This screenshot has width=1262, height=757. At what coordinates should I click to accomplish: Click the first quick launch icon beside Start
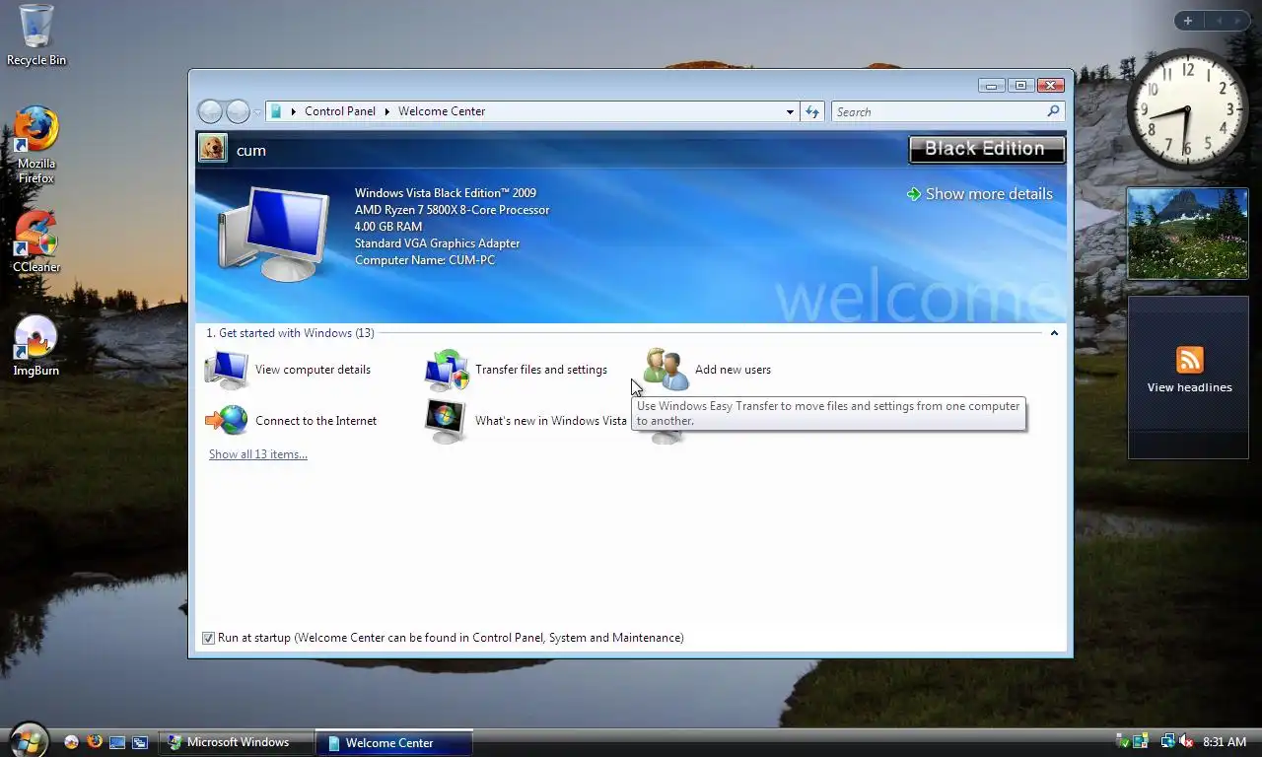71,742
